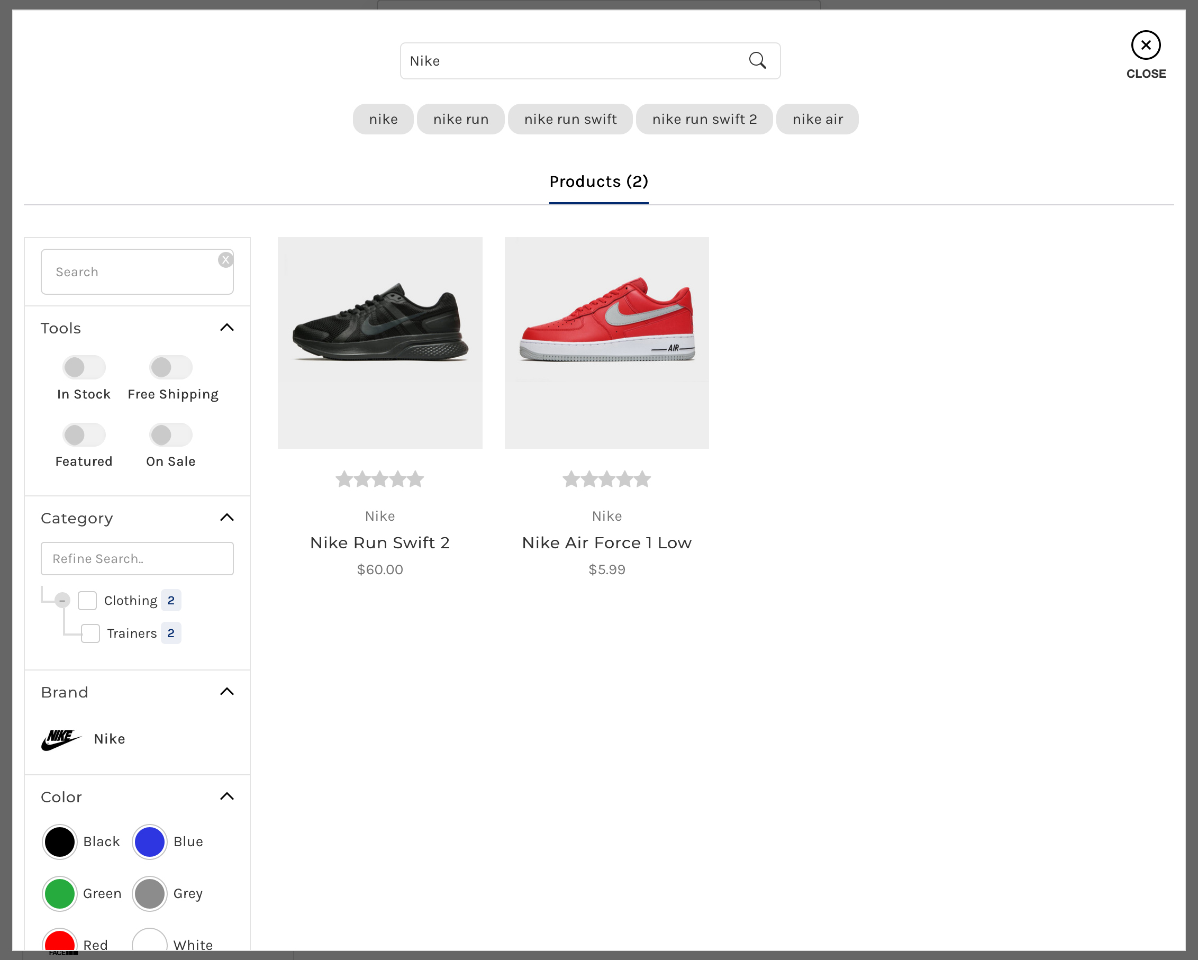Collapse the Brand section
Screen dimensions: 1198x960
click(x=226, y=692)
